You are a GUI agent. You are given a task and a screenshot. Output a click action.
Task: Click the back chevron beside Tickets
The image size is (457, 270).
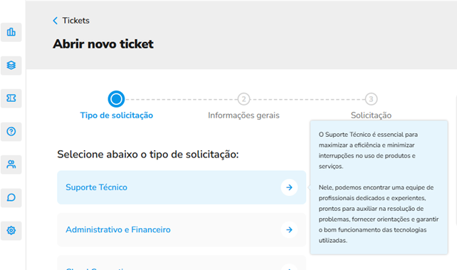55,21
